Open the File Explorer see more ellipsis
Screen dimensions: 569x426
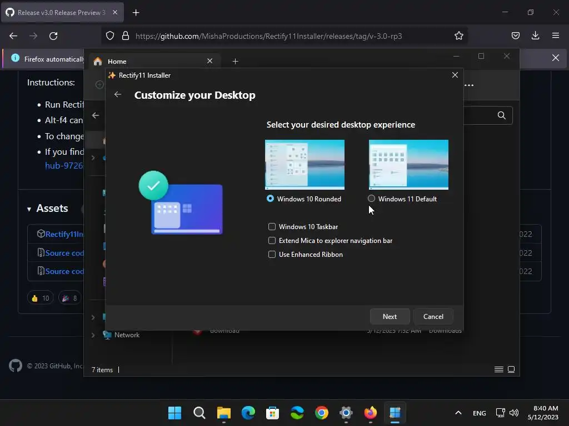(469, 85)
